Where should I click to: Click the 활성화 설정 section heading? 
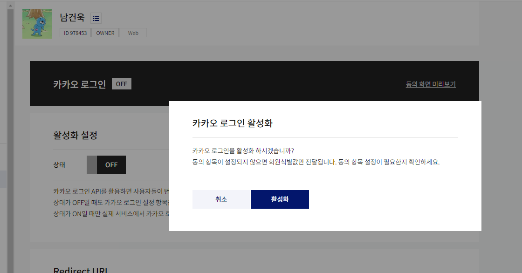pos(75,135)
